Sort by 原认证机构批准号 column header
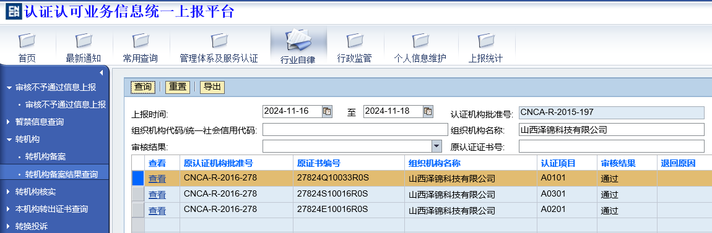Viewport: 712px width, 233px height. click(219, 163)
